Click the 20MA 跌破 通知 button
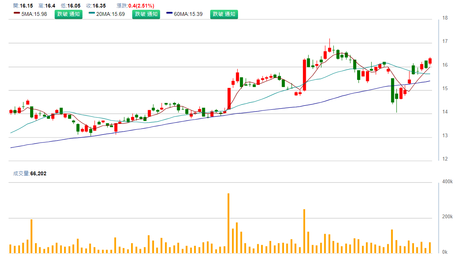Viewport: 455px width, 259px height. (146, 14)
